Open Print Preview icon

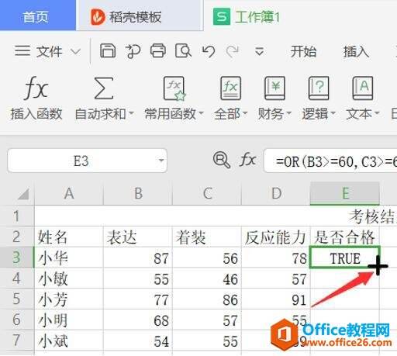point(183,50)
